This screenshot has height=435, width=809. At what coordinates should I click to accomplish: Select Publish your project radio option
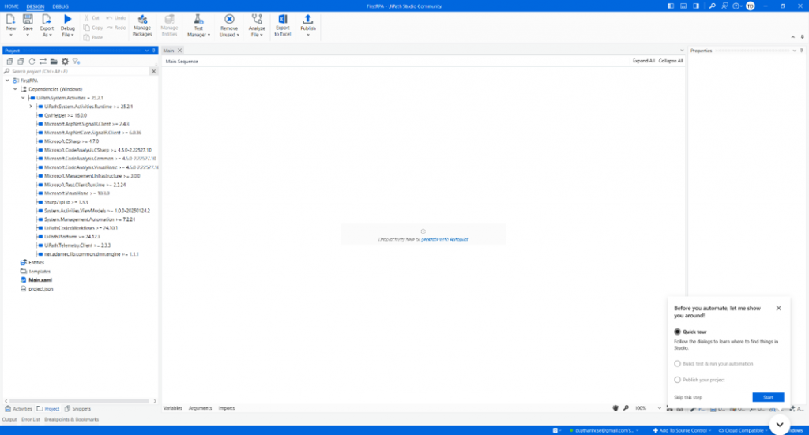tap(677, 380)
